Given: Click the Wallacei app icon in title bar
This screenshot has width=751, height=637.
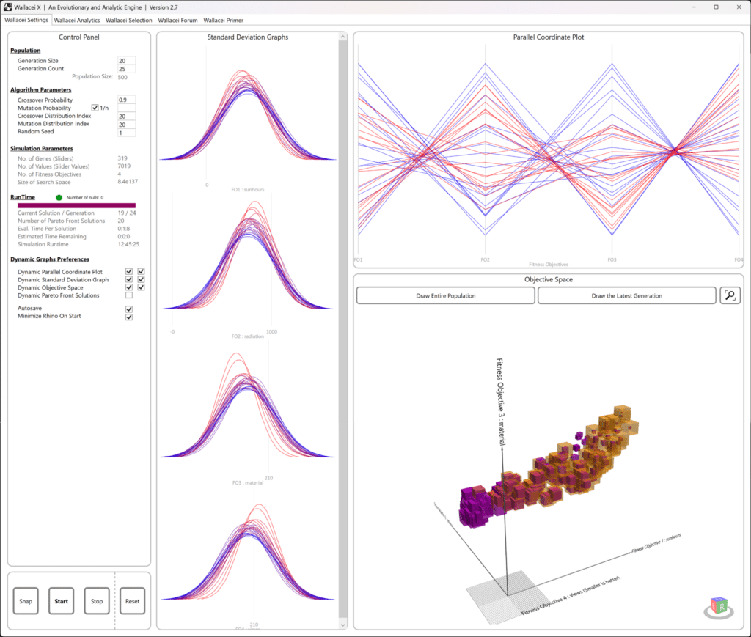Looking at the screenshot, I should click(7, 7).
